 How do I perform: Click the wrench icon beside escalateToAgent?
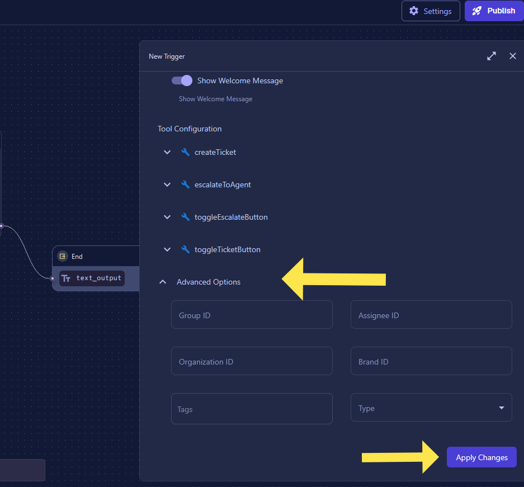point(186,185)
